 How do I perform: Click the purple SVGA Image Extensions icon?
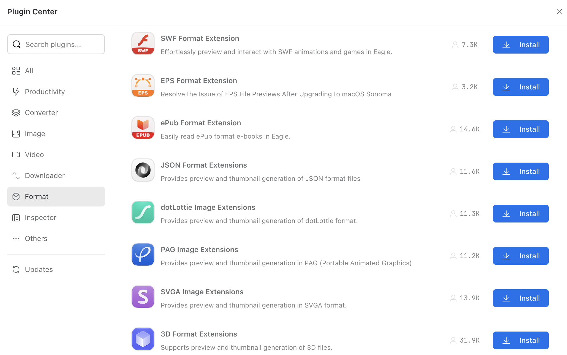tap(143, 297)
